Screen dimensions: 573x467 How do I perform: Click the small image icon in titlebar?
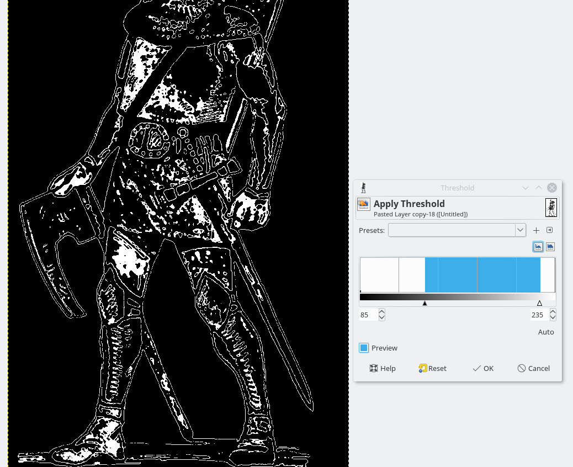[x=363, y=188]
